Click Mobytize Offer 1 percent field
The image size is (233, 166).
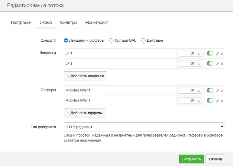tap(191, 90)
